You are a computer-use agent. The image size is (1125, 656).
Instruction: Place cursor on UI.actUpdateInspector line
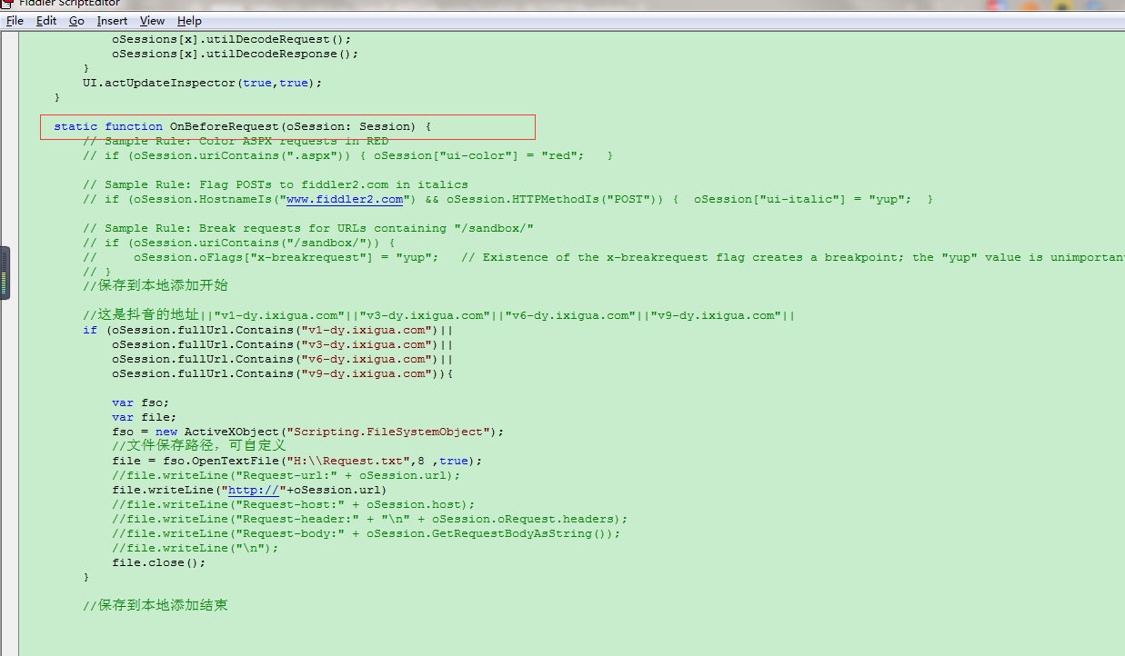(x=202, y=83)
